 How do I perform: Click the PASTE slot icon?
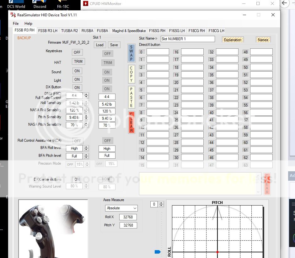coord(131,96)
